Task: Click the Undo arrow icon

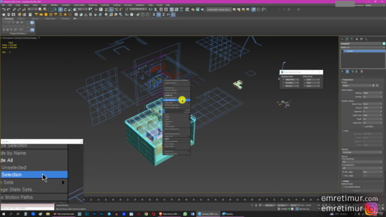Action: point(4,10)
